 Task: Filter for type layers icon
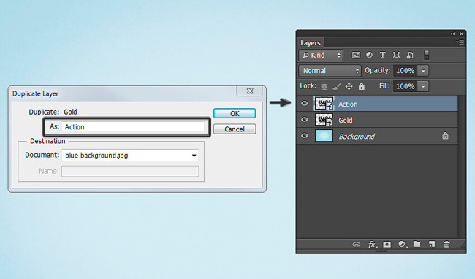[x=383, y=55]
